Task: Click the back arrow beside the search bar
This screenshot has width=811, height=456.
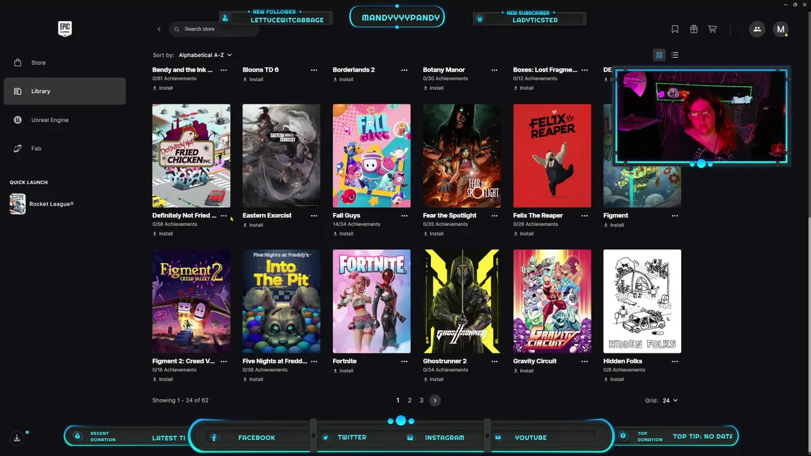Action: pyautogui.click(x=159, y=29)
